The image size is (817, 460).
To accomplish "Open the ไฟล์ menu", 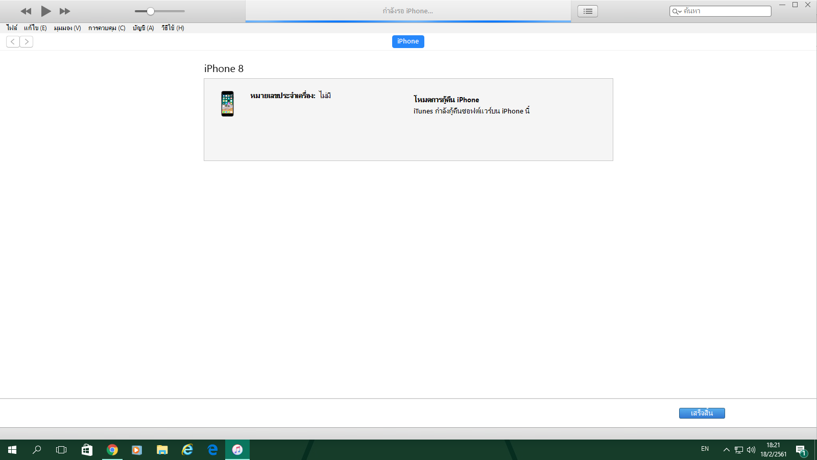I will (x=12, y=28).
